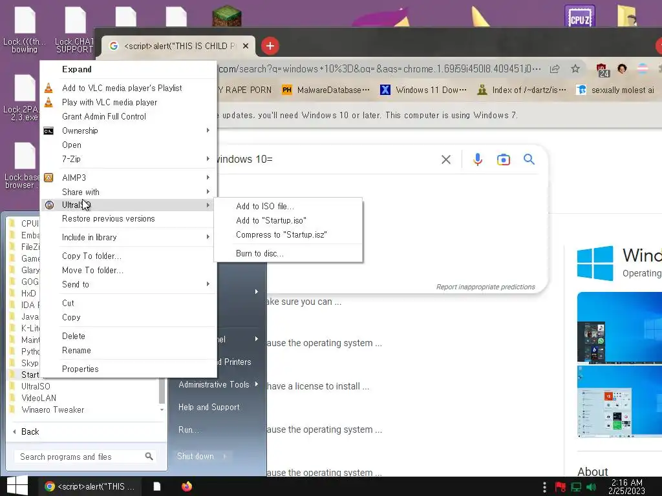The image size is (662, 496).
Task: Expand the AIMP3 submenu
Action: coord(129,178)
